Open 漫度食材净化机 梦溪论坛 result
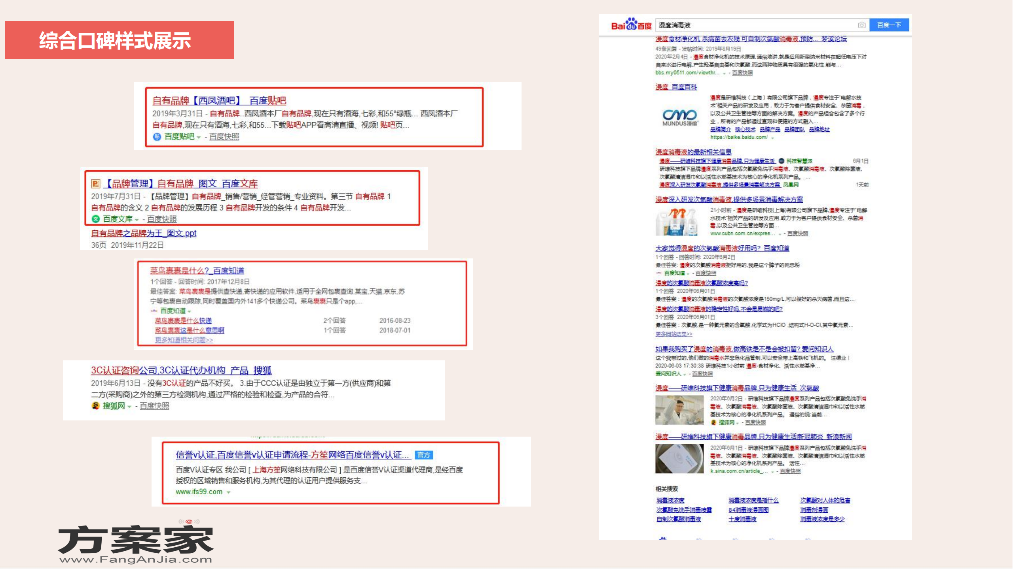 [x=751, y=39]
